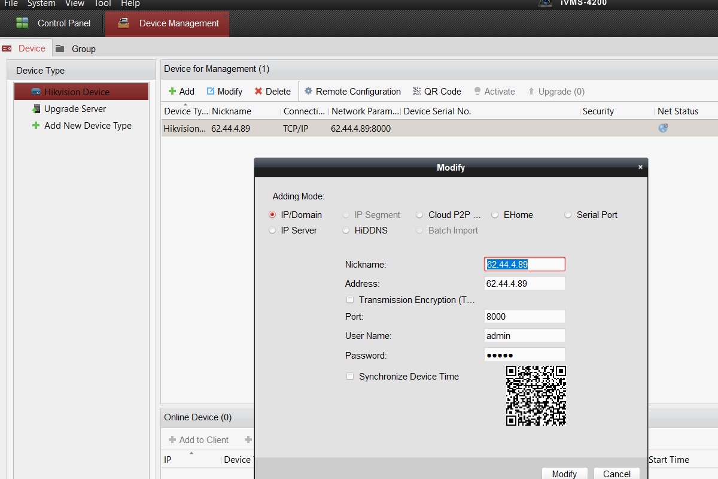
Task: Sort by Device Type column header
Action: click(x=185, y=111)
